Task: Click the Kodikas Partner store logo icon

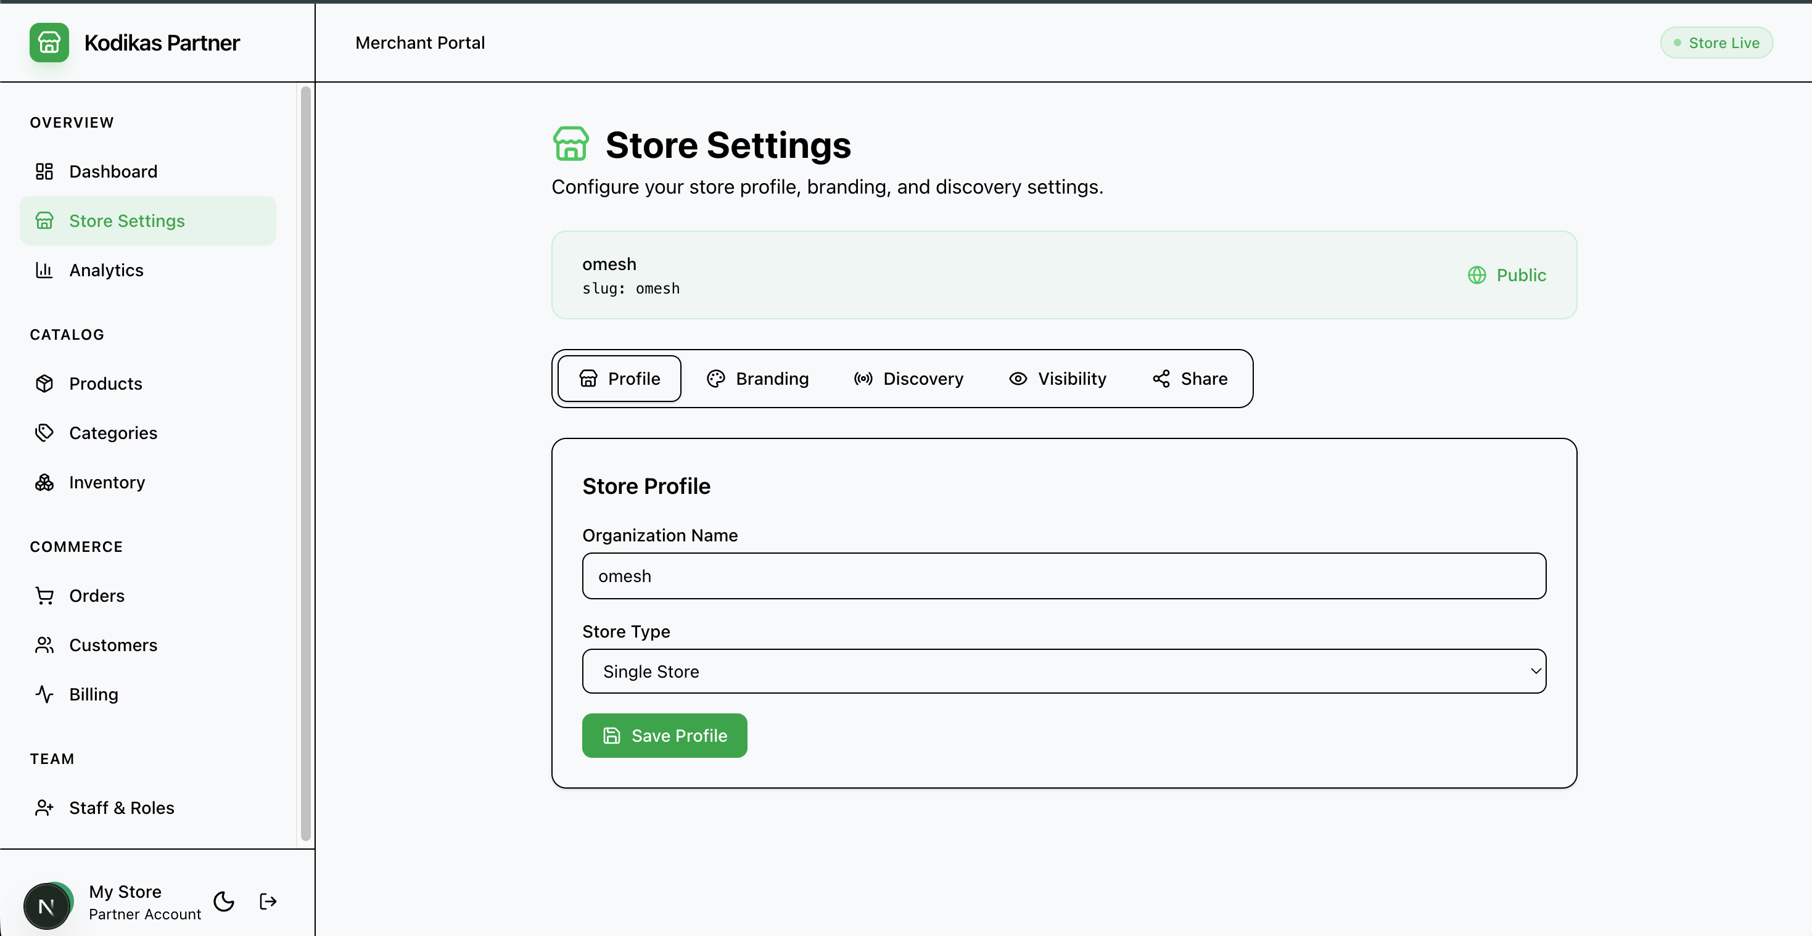Action: click(49, 42)
